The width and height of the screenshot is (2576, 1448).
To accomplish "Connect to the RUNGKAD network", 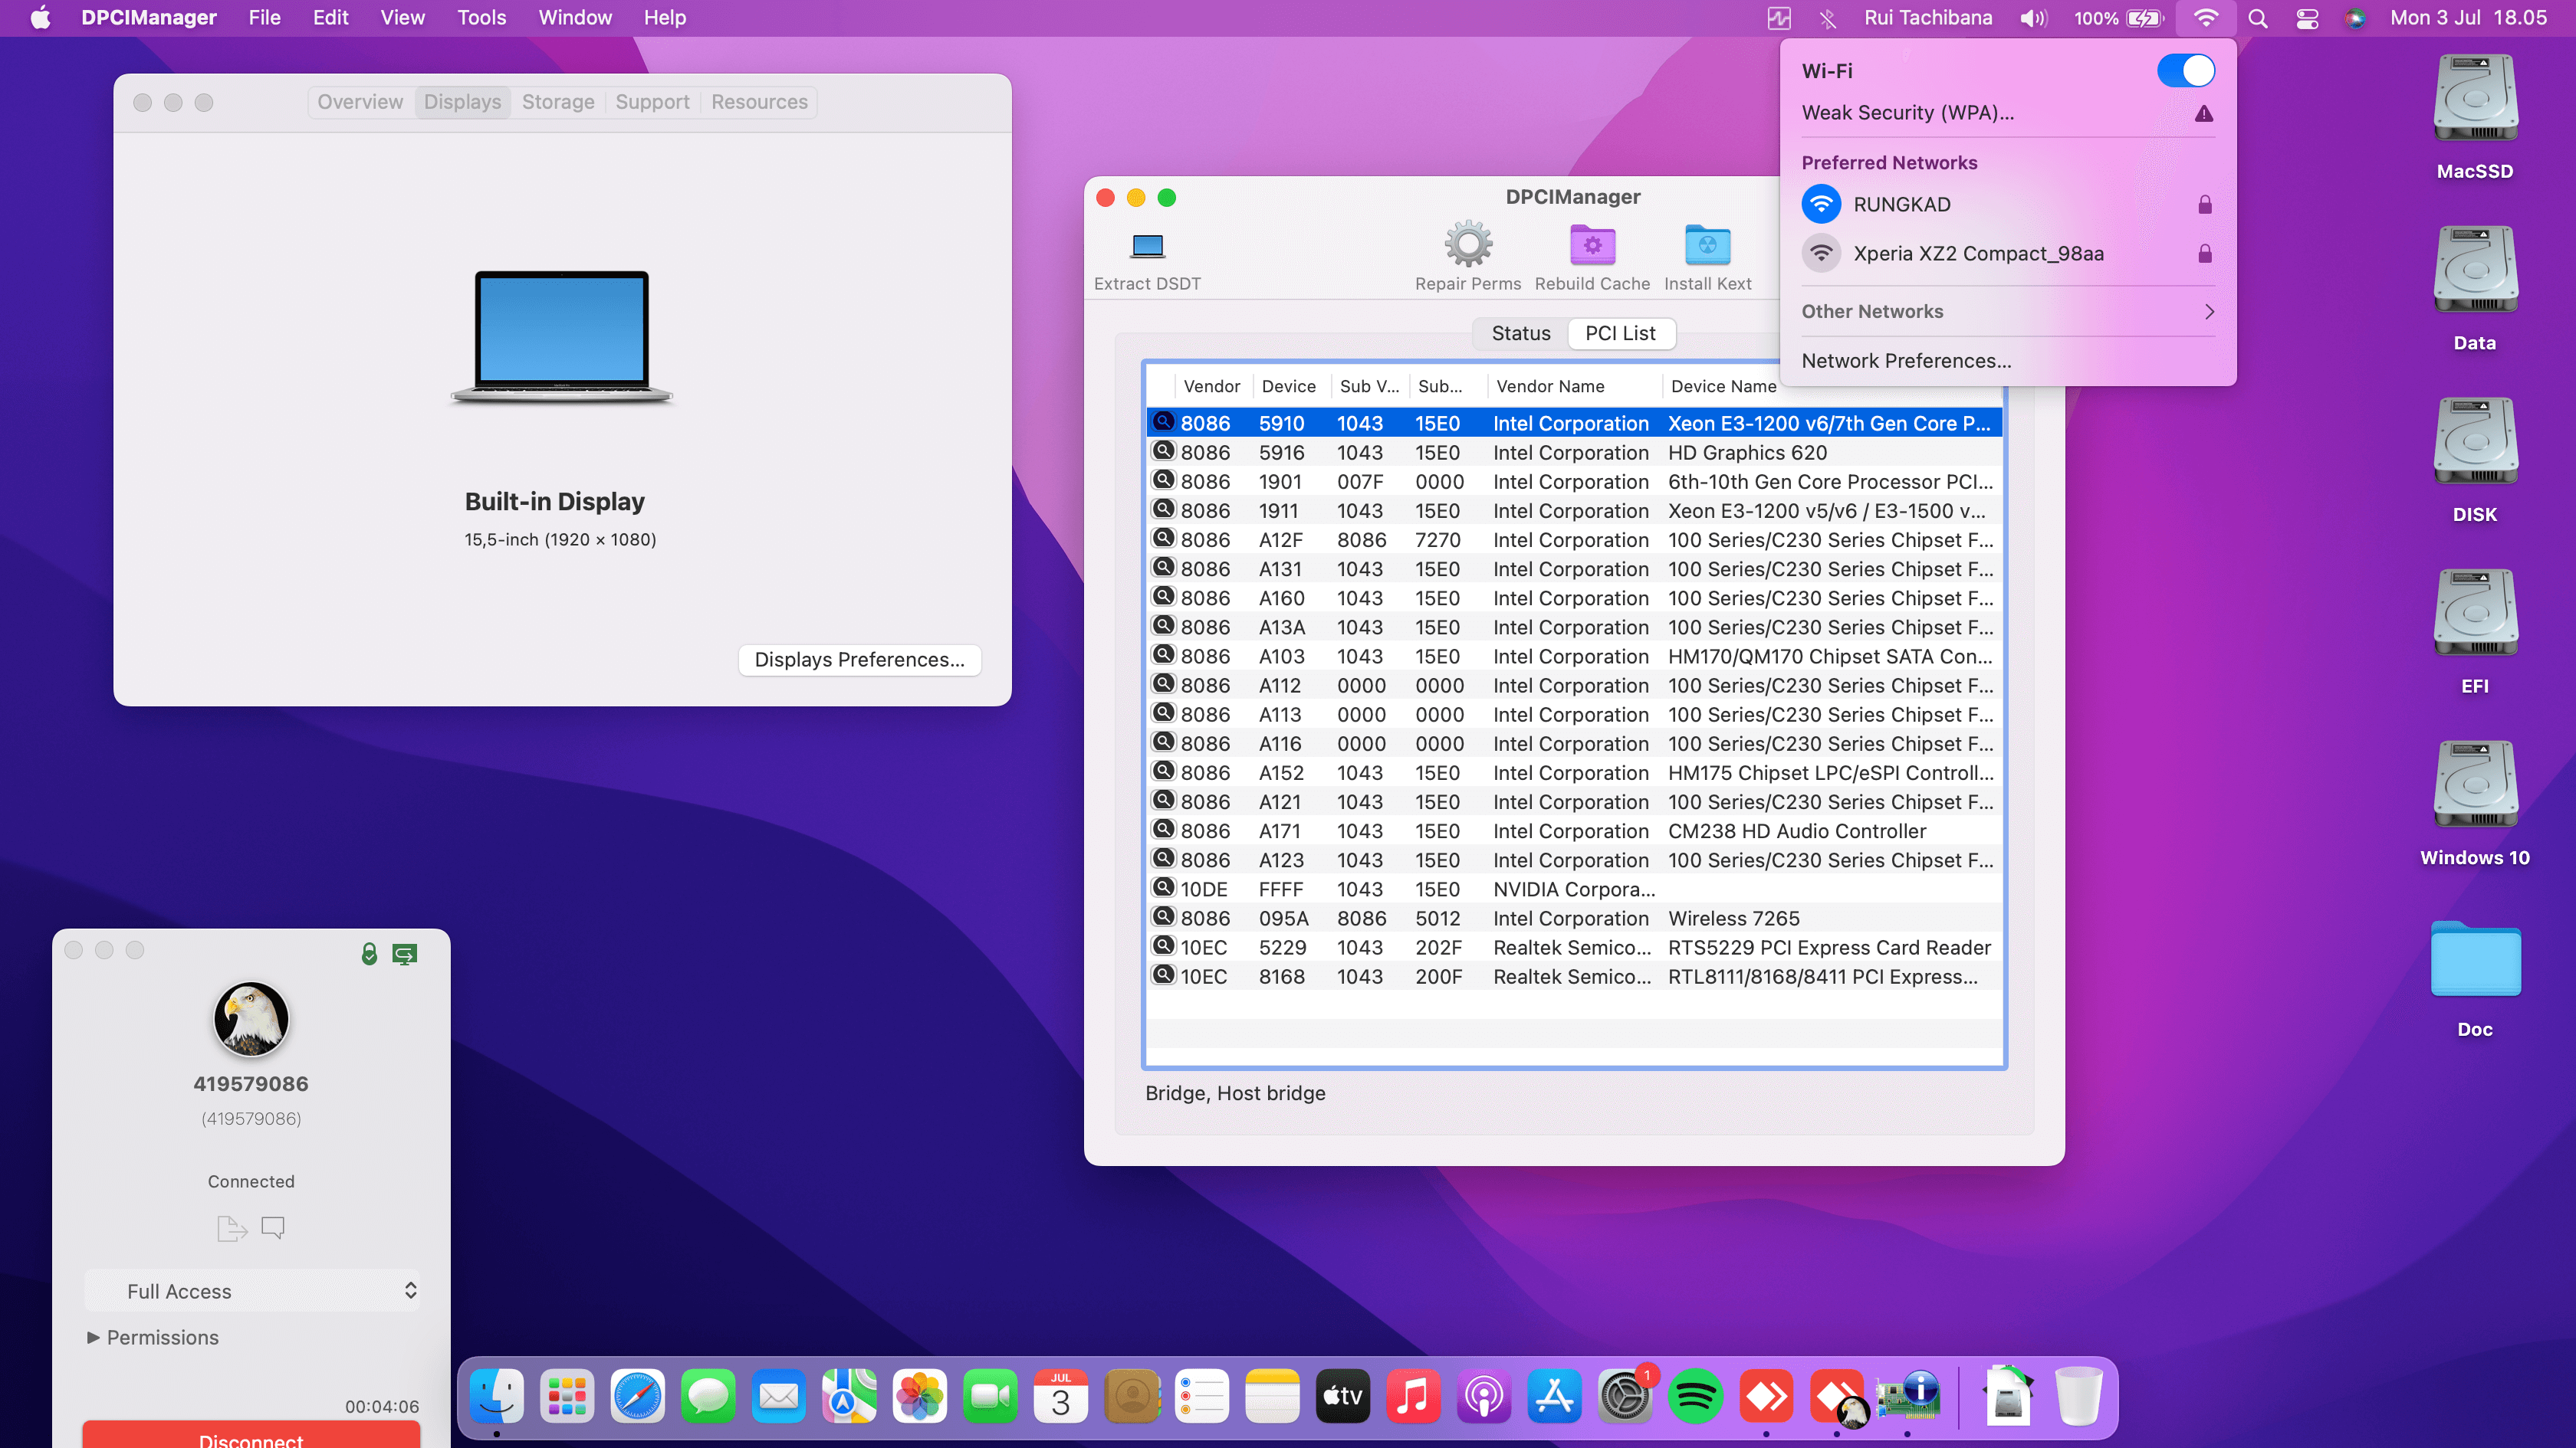I will click(2008, 204).
